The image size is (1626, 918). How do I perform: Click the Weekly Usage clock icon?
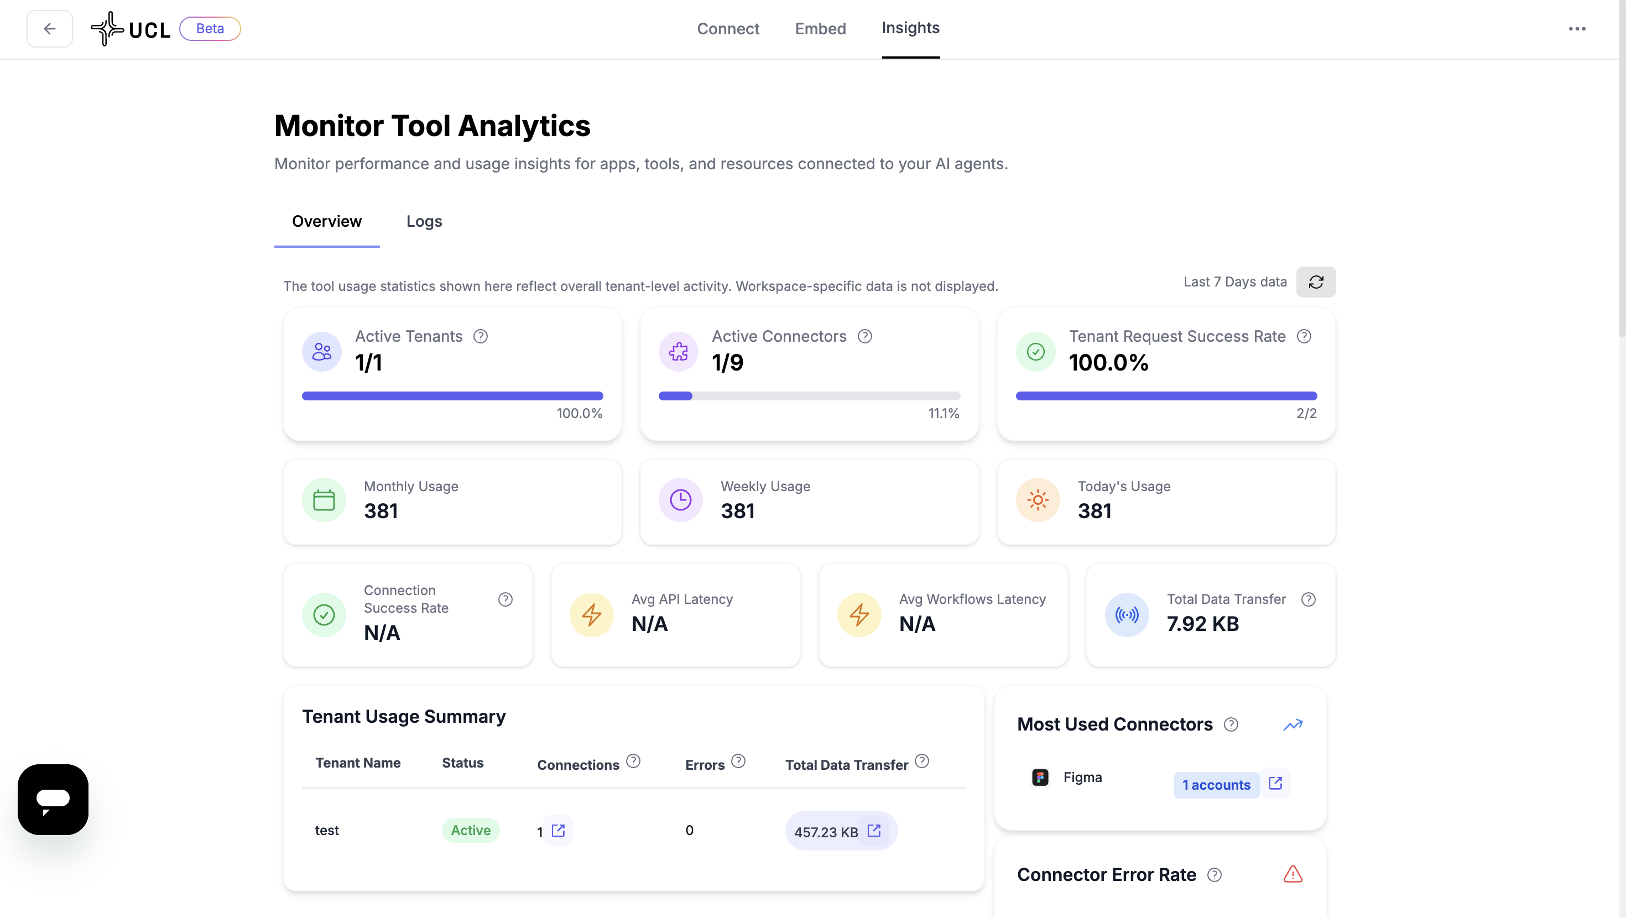point(680,500)
